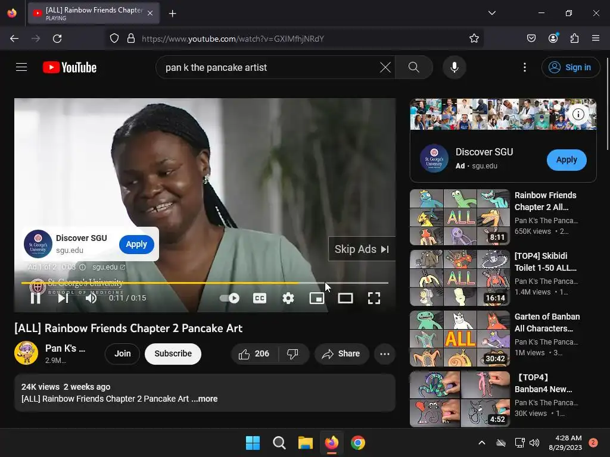This screenshot has height=457, width=610.
Task: Open the Discover SGU sidebar ad title
Action: 484,152
